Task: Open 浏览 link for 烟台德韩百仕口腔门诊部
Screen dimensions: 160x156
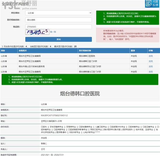Action: pos(151,67)
